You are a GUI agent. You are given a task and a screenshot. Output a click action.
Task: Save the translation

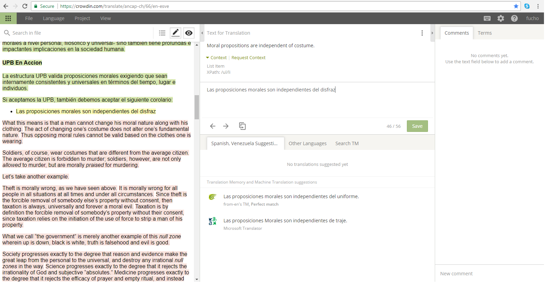(417, 126)
